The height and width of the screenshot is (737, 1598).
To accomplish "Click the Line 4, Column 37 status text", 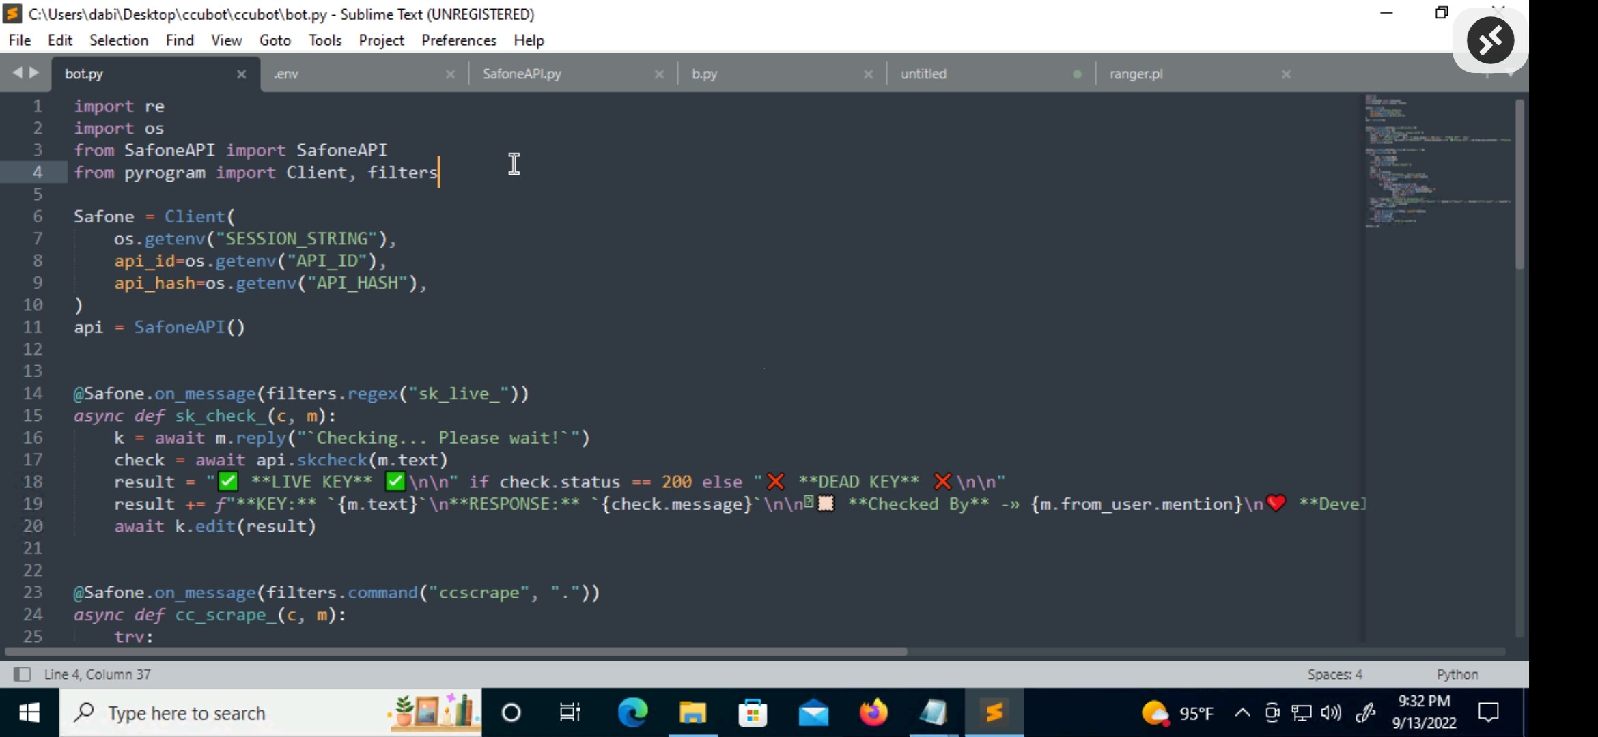I will (x=98, y=674).
